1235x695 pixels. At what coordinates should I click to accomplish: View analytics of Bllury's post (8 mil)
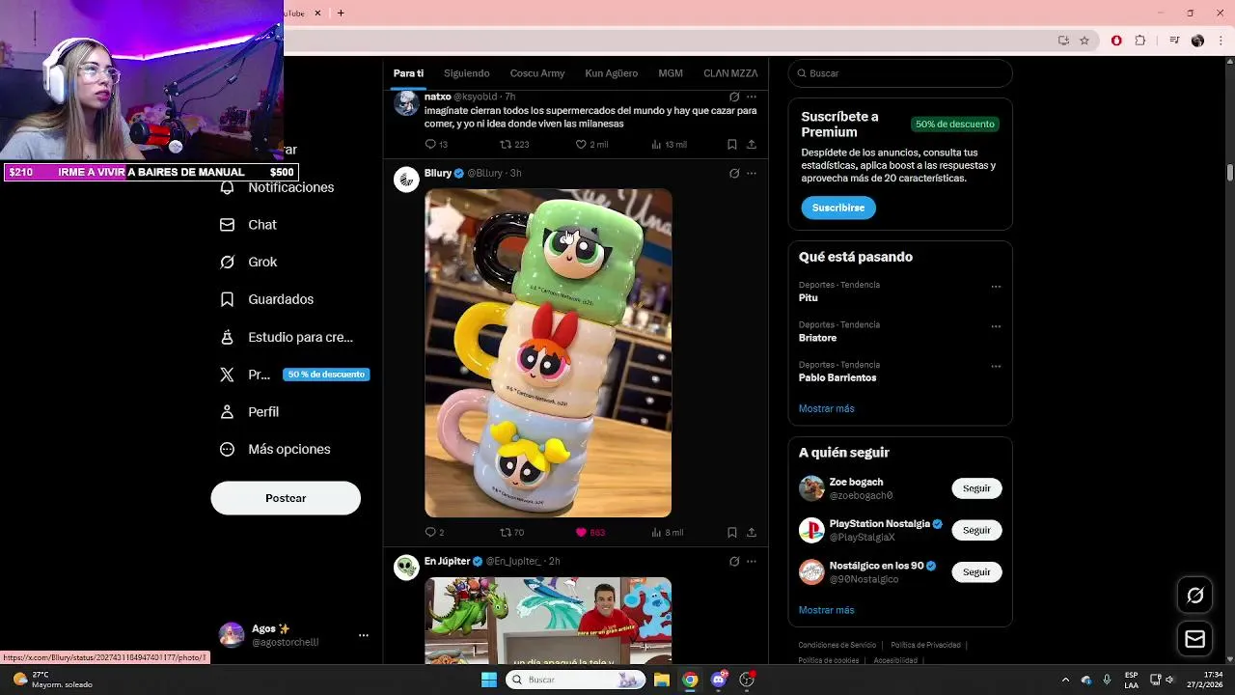(656, 532)
